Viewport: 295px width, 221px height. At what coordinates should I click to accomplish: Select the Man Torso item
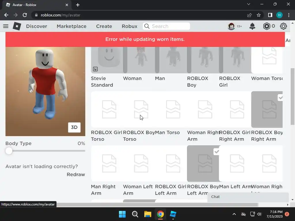coord(171,109)
